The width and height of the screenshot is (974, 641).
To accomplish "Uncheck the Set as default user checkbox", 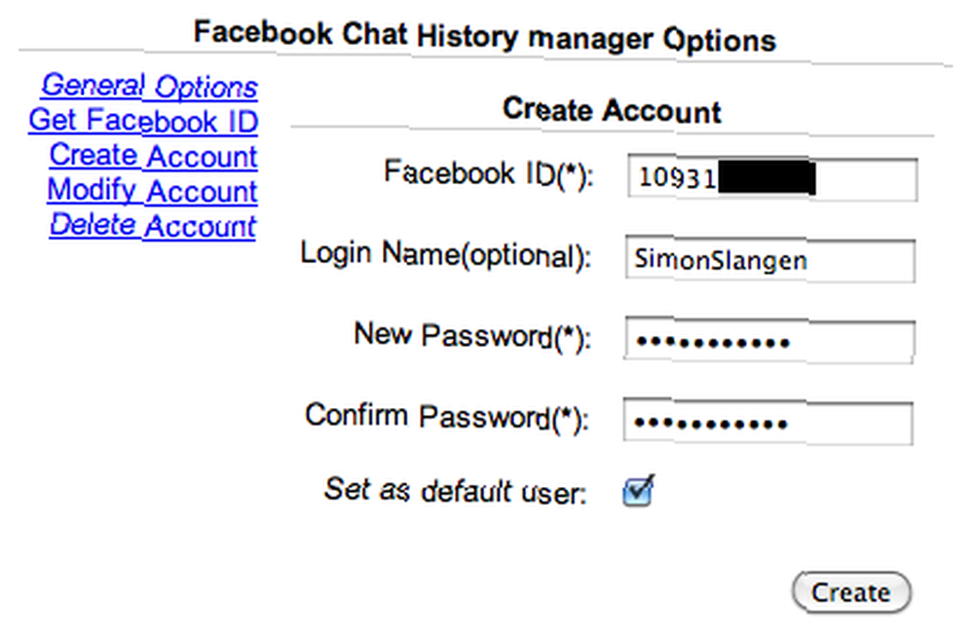I will [637, 492].
